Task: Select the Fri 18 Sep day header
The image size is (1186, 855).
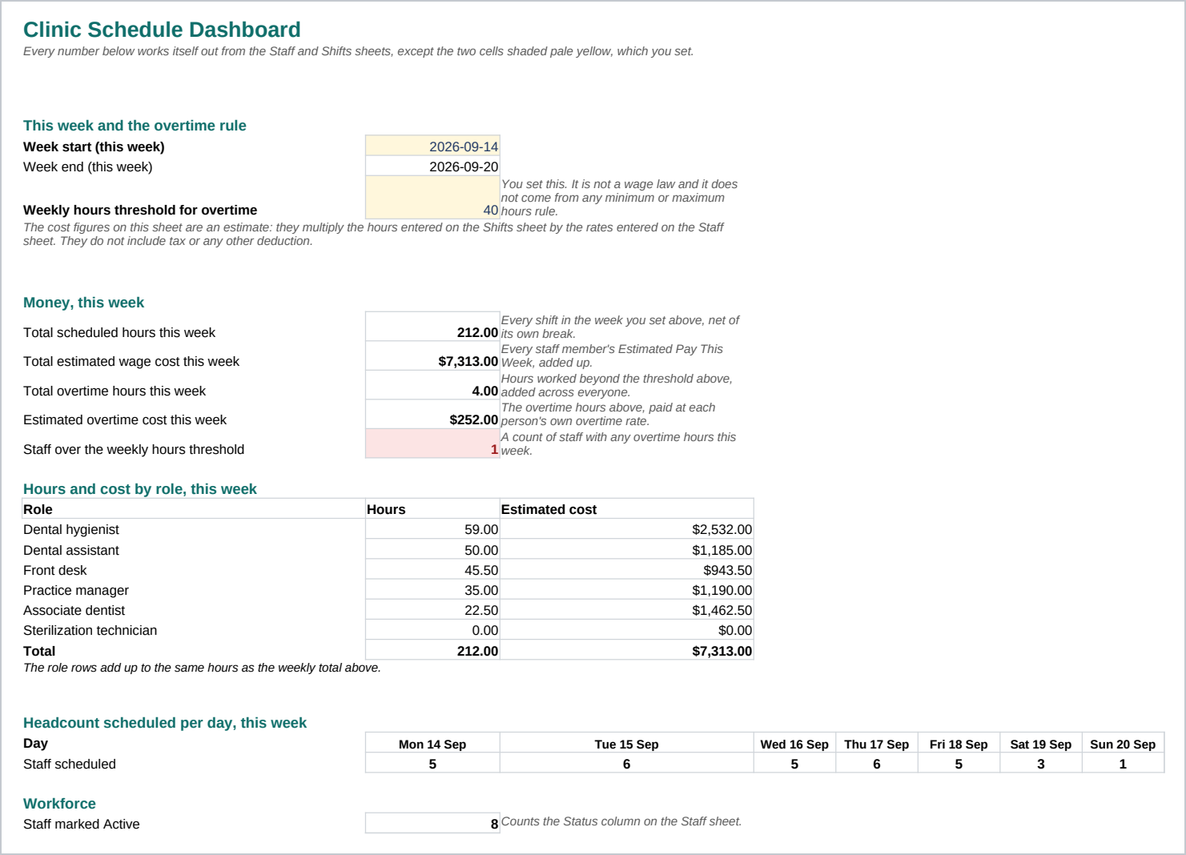Action: pos(959,744)
